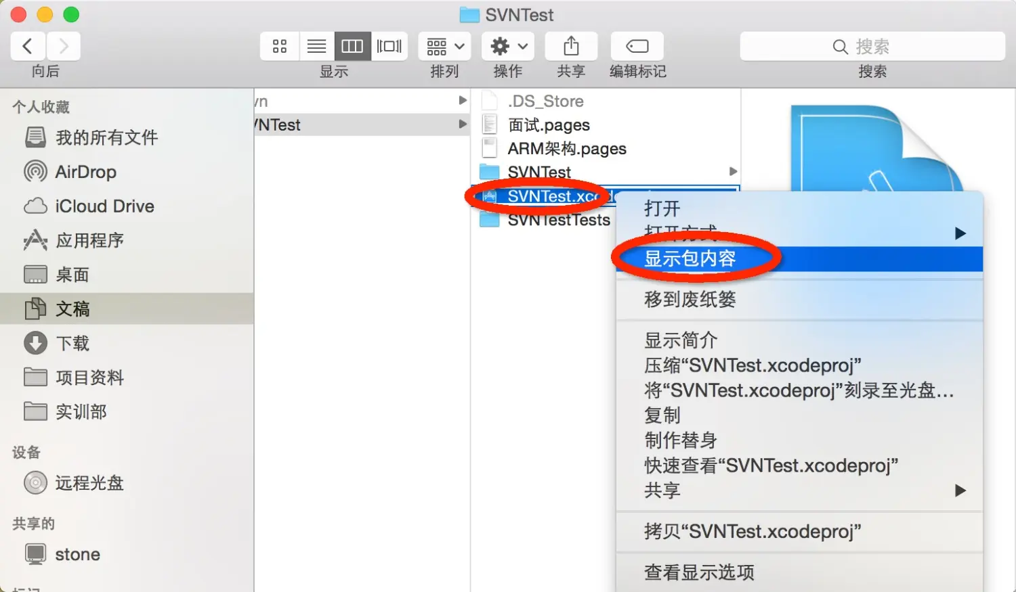1016x592 pixels.
Task: Choose 刻录至光盘 menu item
Action: coord(799,390)
